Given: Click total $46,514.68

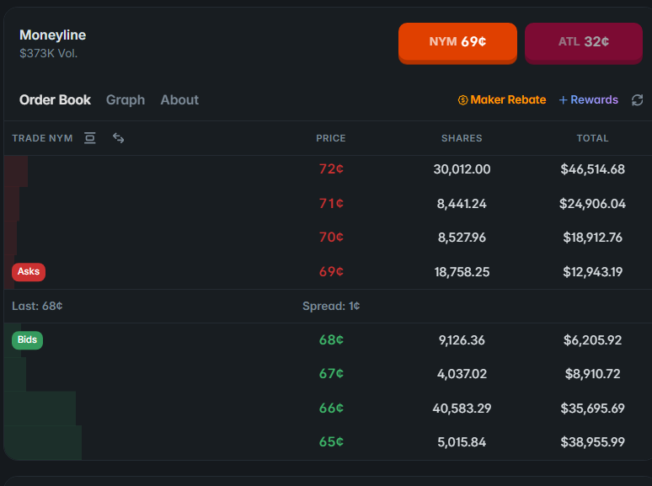Looking at the screenshot, I should (592, 169).
